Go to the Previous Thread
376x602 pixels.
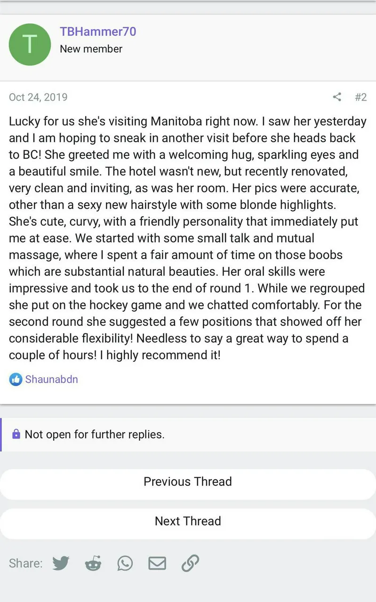click(x=188, y=482)
